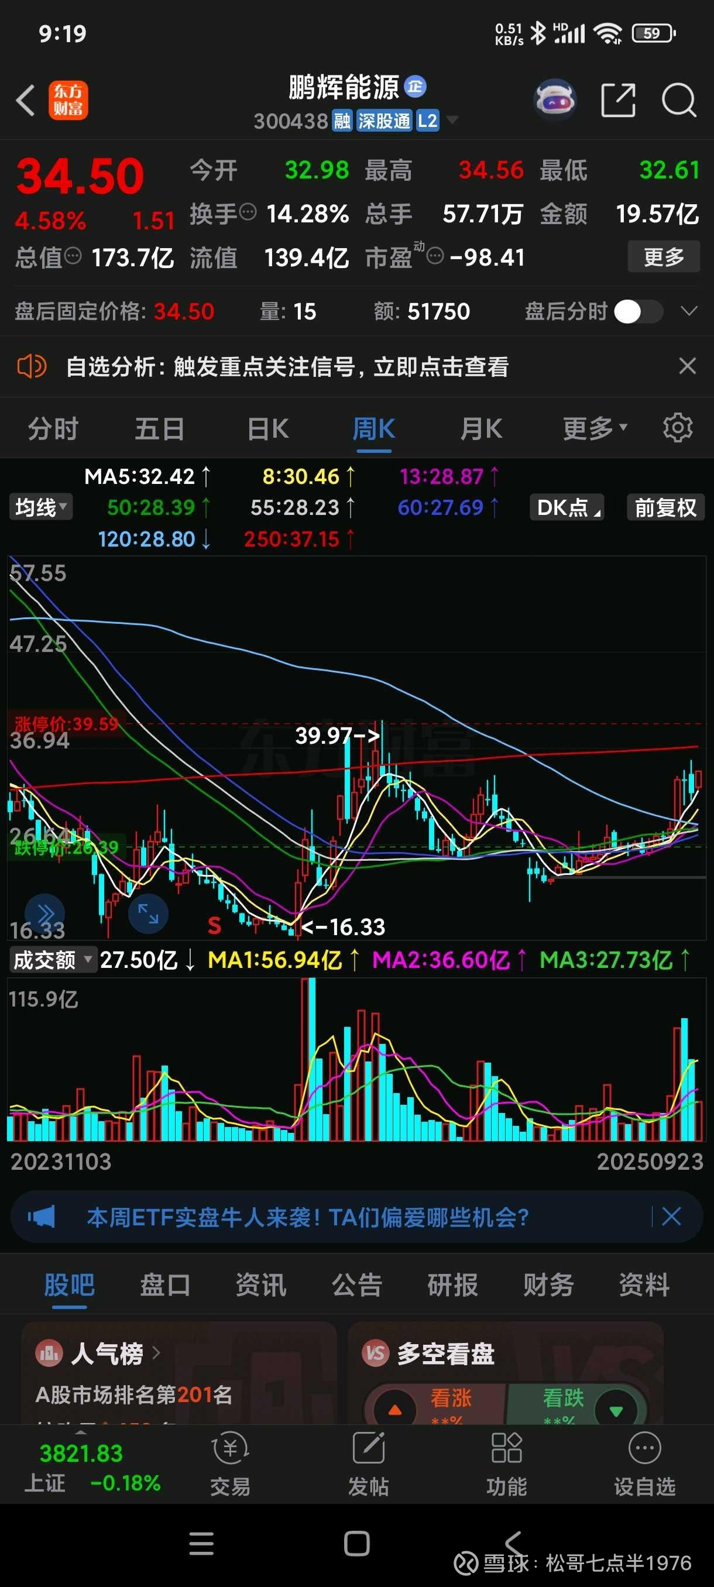Switch to 五日 tab
The width and height of the screenshot is (714, 1587).
tap(160, 428)
